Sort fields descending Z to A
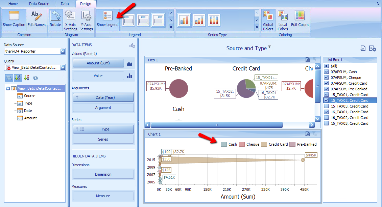 [27, 78]
